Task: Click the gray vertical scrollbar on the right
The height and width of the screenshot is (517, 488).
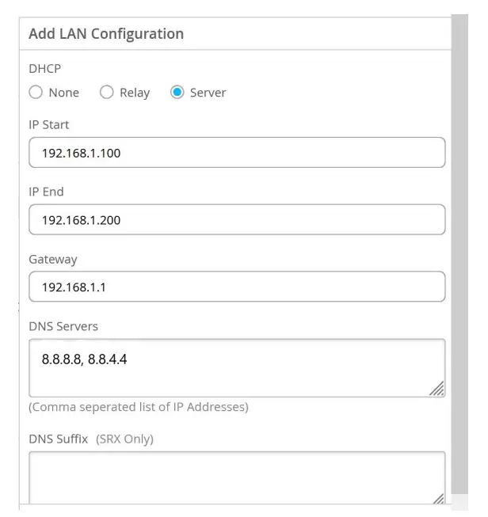Action: coord(459,253)
